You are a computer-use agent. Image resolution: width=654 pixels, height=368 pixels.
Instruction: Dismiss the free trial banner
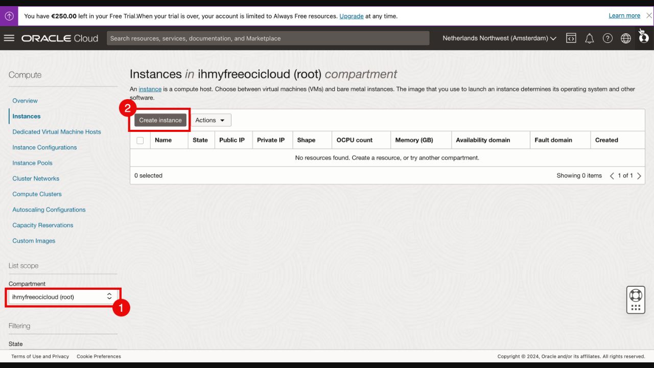(x=649, y=16)
